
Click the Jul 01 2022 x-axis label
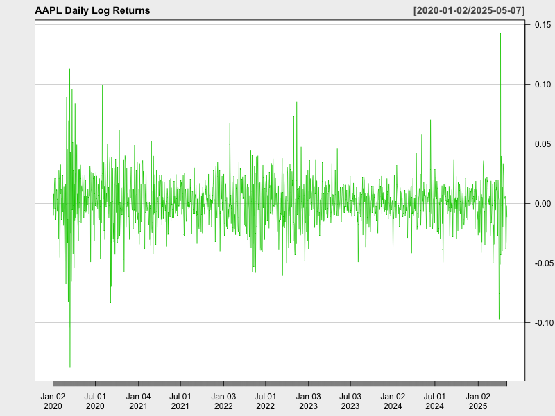pos(266,401)
